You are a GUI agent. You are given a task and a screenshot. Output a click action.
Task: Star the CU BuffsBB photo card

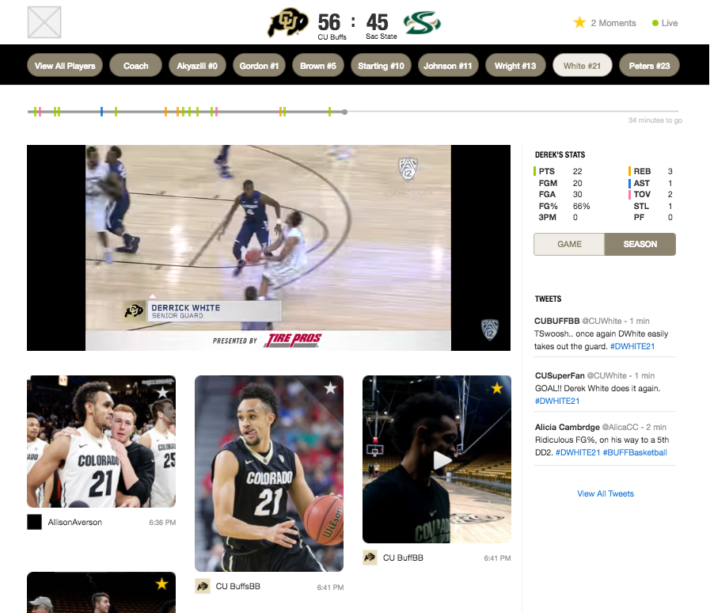coord(331,388)
